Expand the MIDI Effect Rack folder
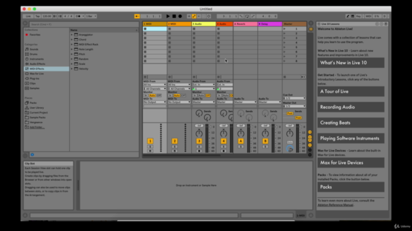 point(71,44)
